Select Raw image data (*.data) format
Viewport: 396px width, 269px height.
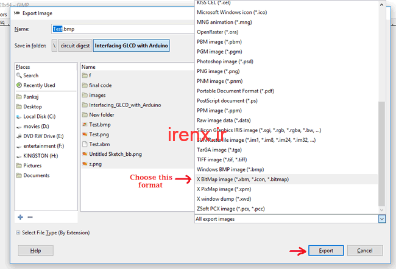click(x=287, y=120)
